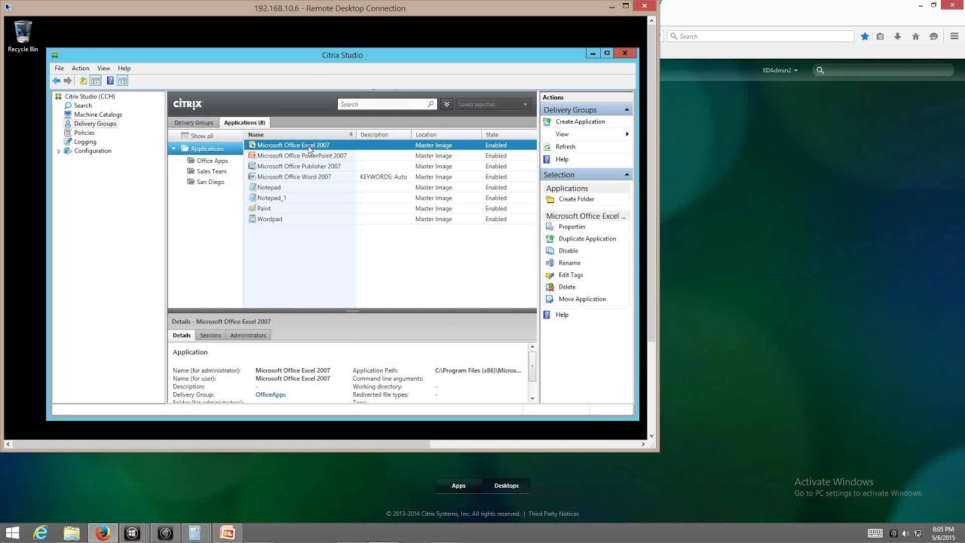Click the Paint application icon
The height and width of the screenshot is (543, 965).
point(252,209)
